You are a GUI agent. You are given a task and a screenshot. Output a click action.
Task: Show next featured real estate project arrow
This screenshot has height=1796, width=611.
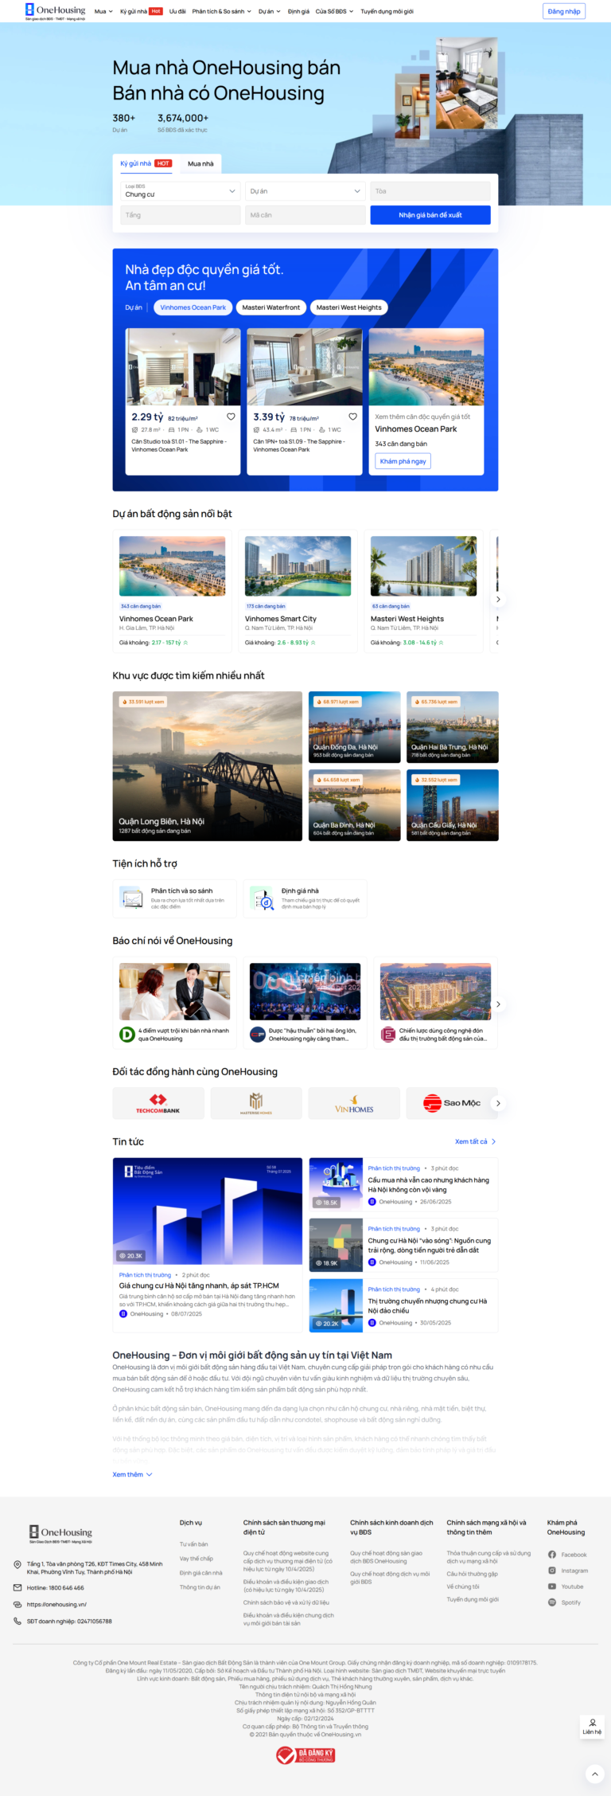pyautogui.click(x=498, y=599)
